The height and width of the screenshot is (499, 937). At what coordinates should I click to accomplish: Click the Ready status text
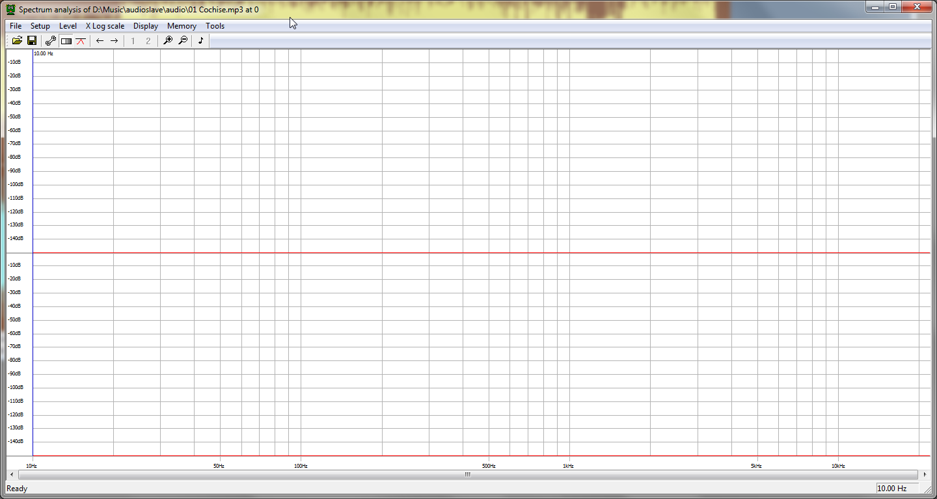coord(17,489)
